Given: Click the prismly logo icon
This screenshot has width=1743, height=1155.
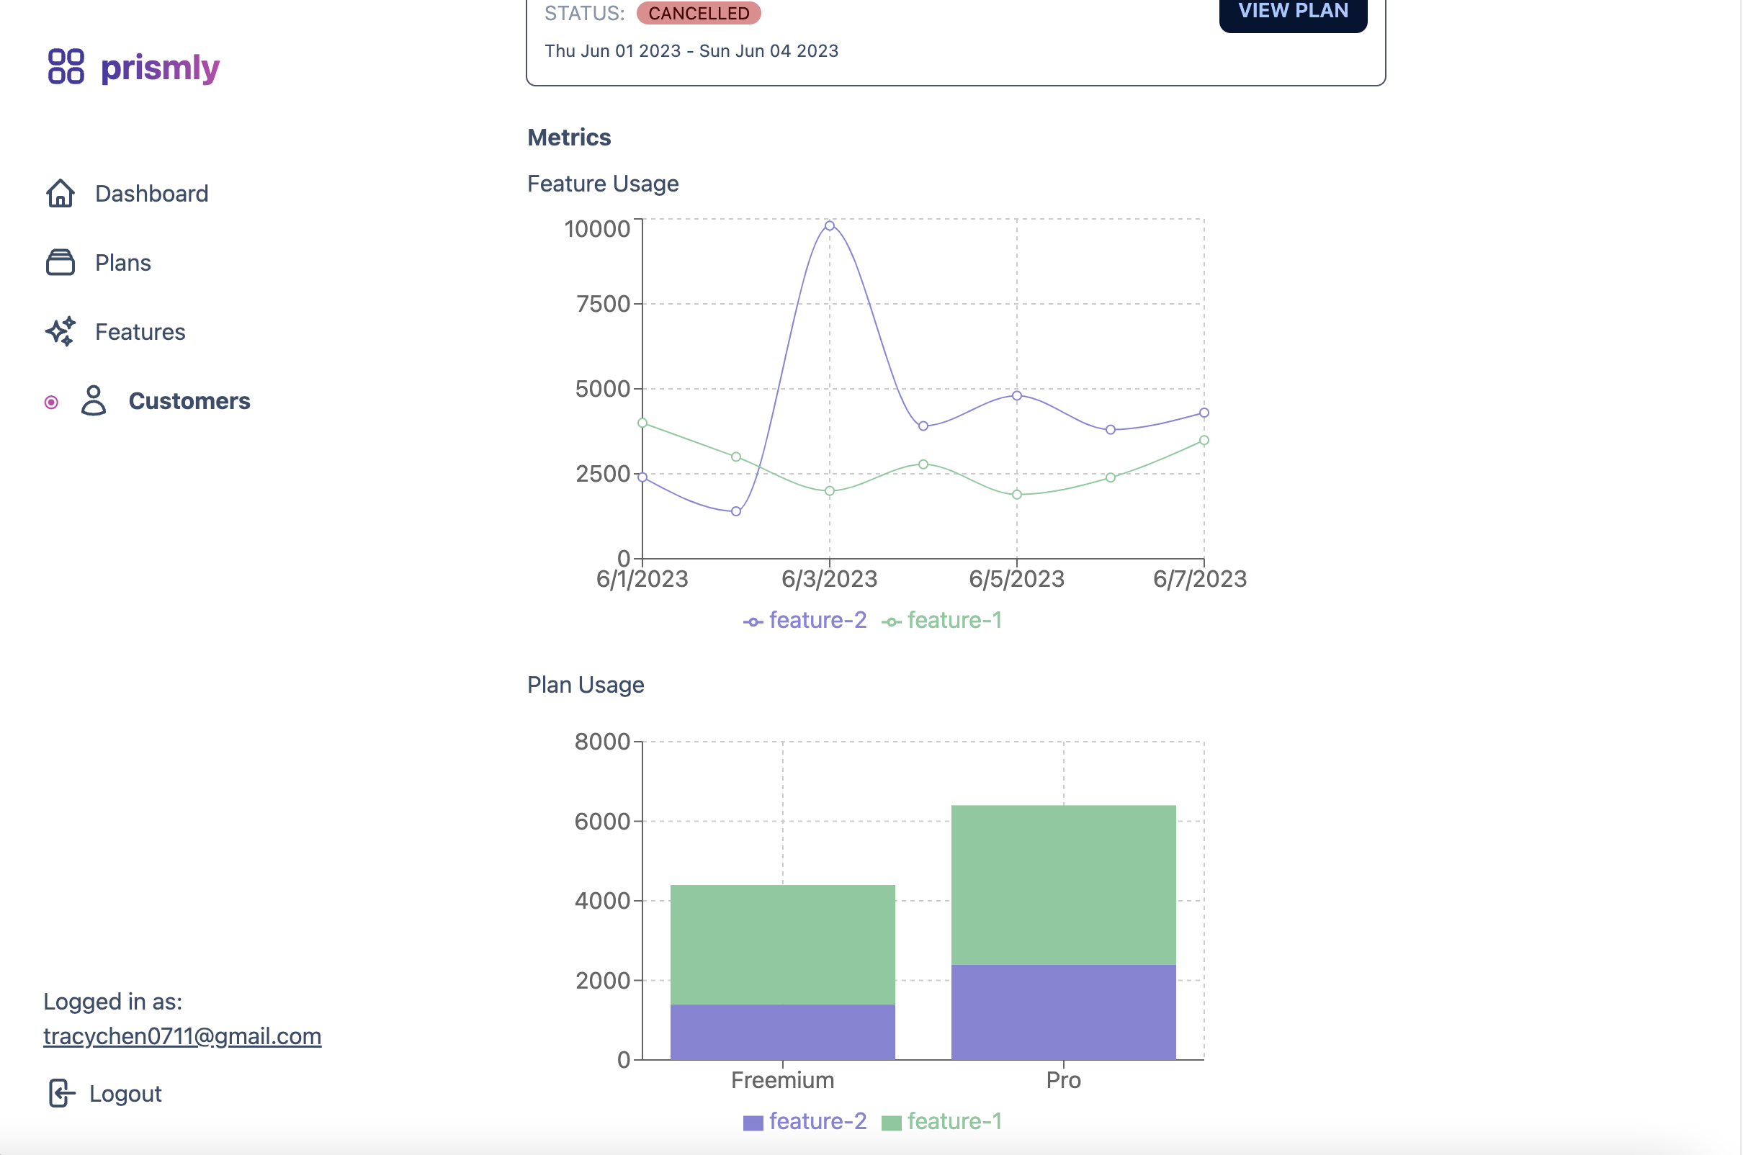Looking at the screenshot, I should 66,66.
